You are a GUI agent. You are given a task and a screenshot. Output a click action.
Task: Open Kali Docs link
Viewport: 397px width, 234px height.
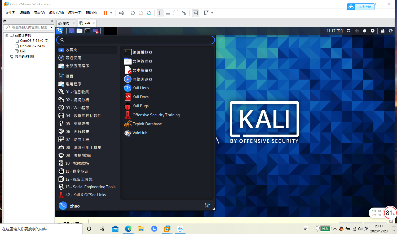[x=167, y=97]
